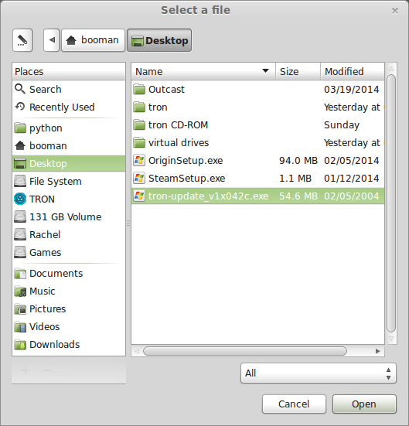Open the TRON drive in Places

click(69, 199)
